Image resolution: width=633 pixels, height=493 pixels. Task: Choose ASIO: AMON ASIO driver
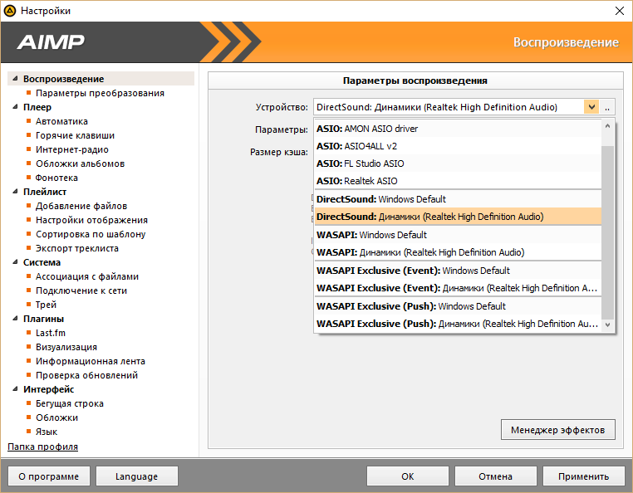pos(458,129)
